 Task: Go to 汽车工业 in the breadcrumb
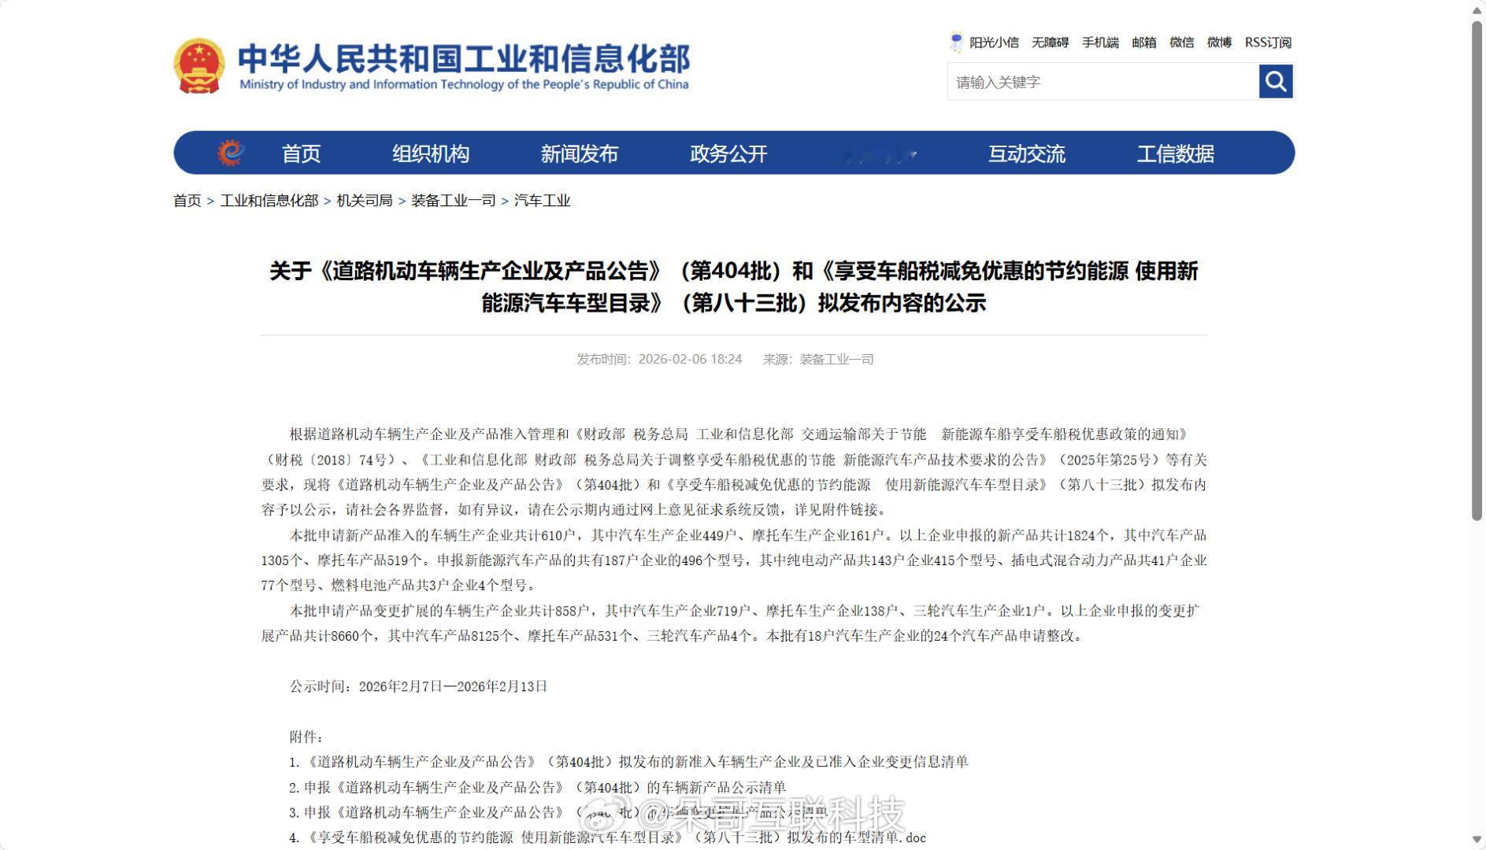[x=542, y=201]
